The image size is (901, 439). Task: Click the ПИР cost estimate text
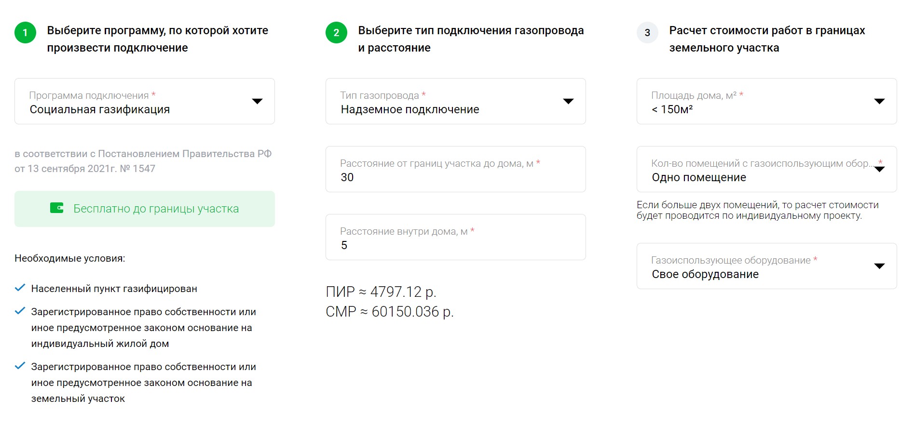[381, 292]
